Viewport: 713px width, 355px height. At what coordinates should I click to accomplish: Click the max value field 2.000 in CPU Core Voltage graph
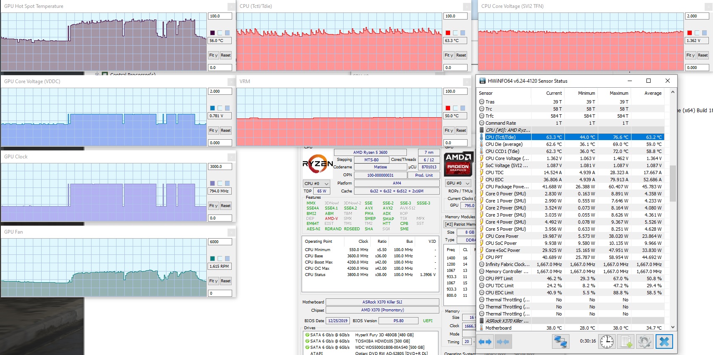[x=697, y=16]
